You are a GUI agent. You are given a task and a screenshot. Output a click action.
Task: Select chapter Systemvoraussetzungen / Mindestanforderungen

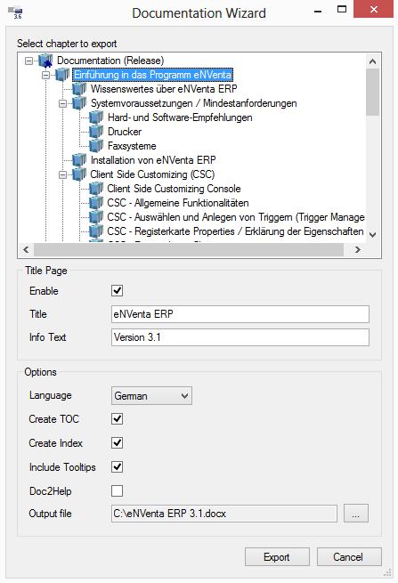coord(194,103)
